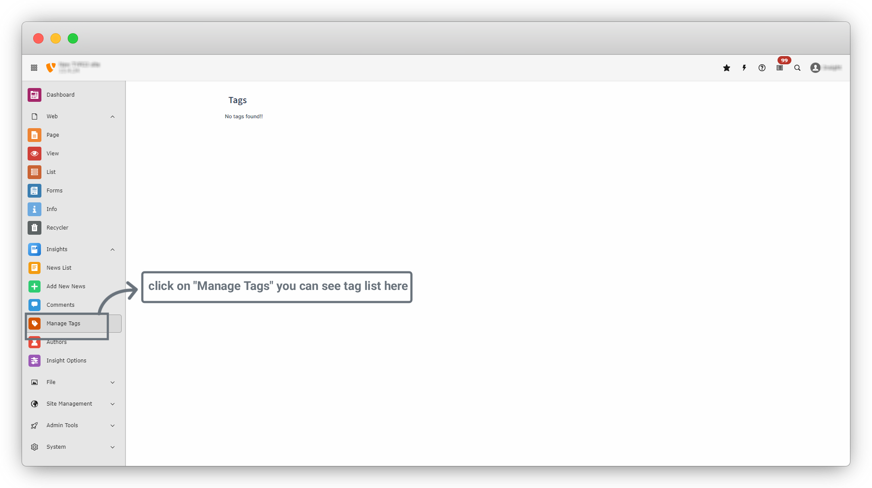The image size is (872, 488).
Task: Expand the System section
Action: click(x=113, y=447)
